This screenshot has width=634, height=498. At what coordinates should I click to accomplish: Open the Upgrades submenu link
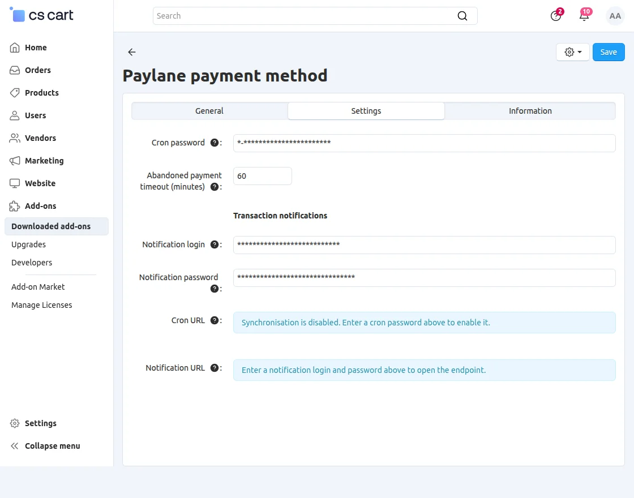28,244
